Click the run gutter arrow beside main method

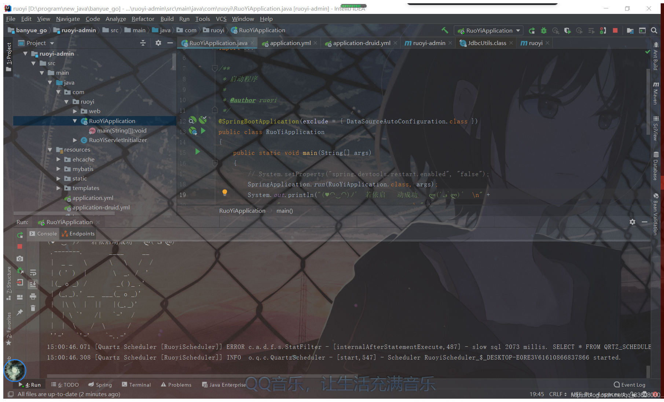pyautogui.click(x=198, y=152)
